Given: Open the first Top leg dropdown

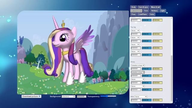Looking at the screenshot, I should (x=135, y=31).
